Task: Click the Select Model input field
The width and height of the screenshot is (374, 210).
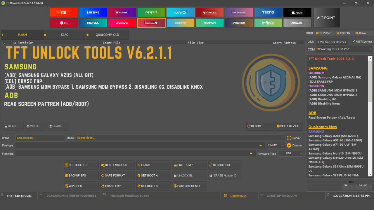Action: tap(180, 138)
